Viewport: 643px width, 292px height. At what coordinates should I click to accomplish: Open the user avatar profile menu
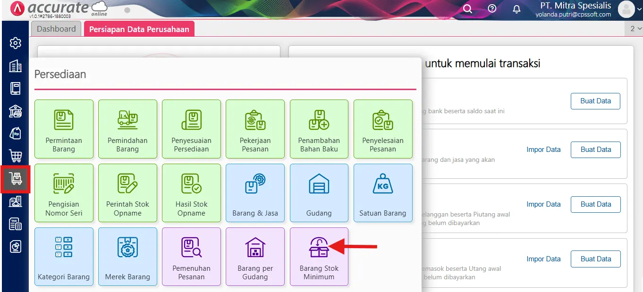(626, 9)
